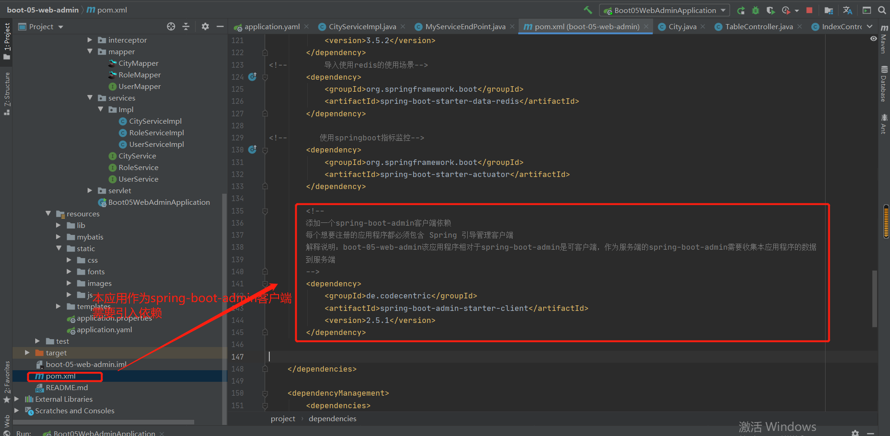Click the project breadcrumb at editor bottom
Image resolution: width=890 pixels, height=436 pixels.
(283, 418)
